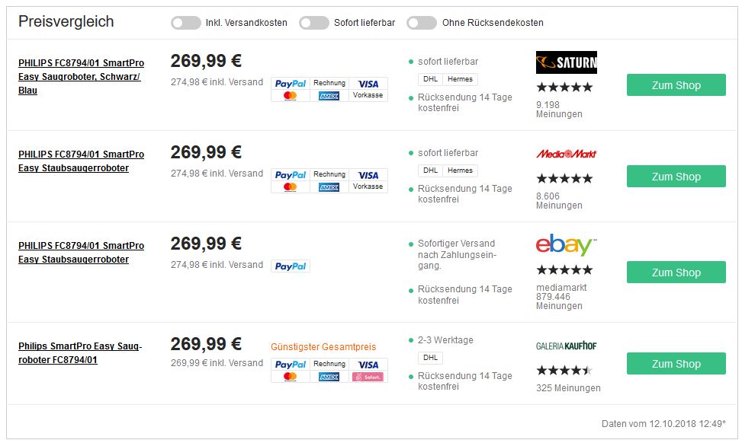Enable the Sofort lieferbar filter switch
This screenshot has width=742, height=443.
pyautogui.click(x=313, y=23)
